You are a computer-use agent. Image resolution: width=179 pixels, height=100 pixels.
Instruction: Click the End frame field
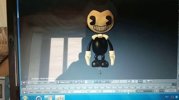[x=93, y=91]
